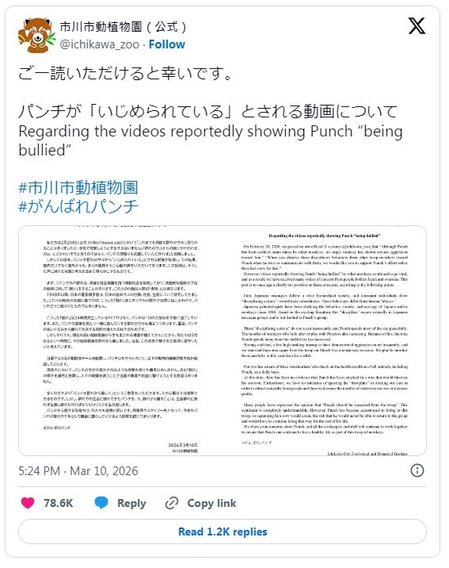The width and height of the screenshot is (449, 568).
Task: Click the Japanese text ご一読いただけると幸いです
Action: click(x=126, y=73)
